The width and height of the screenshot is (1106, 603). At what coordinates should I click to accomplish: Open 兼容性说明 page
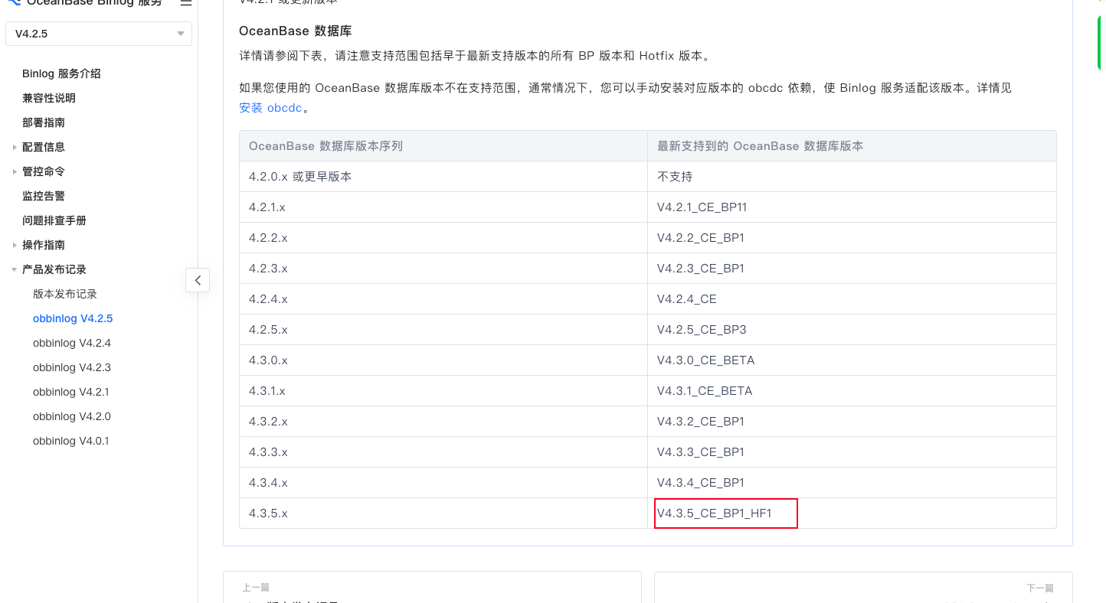49,98
